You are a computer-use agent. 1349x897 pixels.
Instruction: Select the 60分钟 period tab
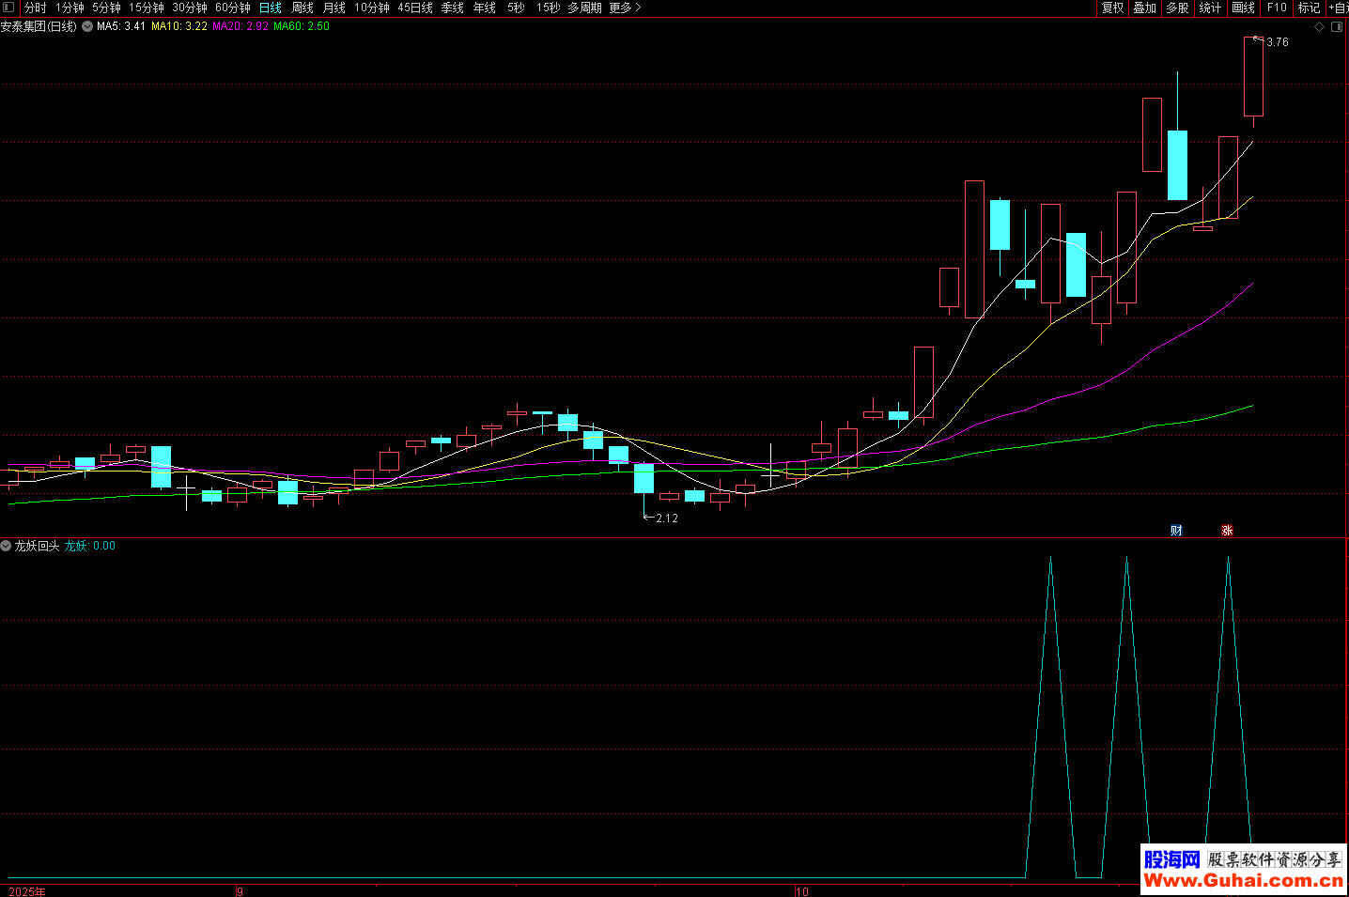232,8
